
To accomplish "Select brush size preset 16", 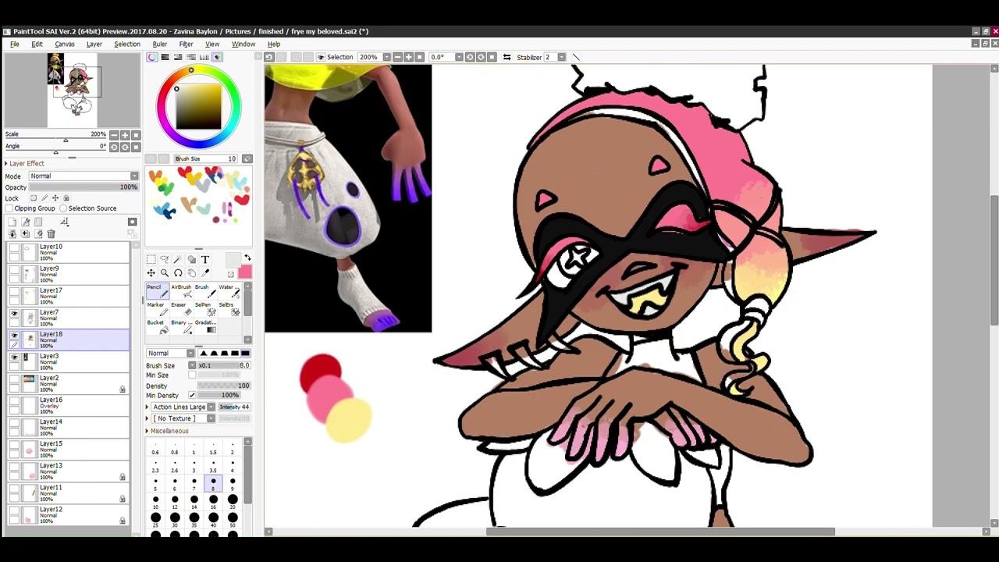I will [213, 502].
